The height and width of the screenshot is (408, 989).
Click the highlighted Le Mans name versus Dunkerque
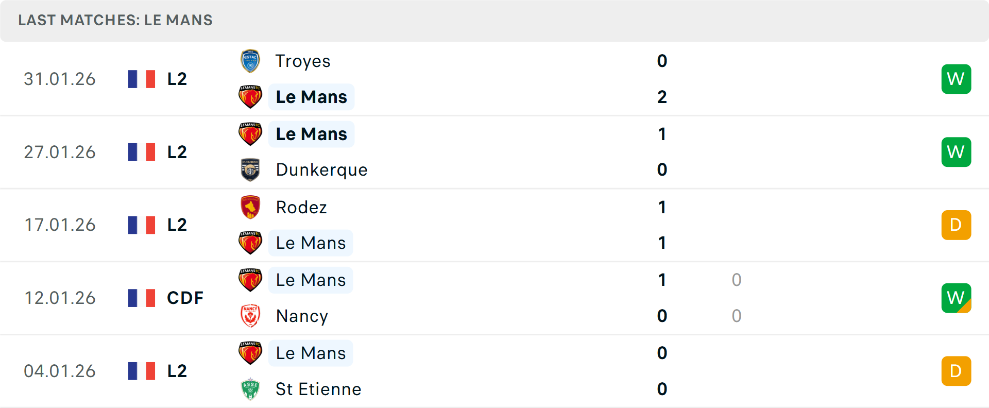(x=311, y=134)
